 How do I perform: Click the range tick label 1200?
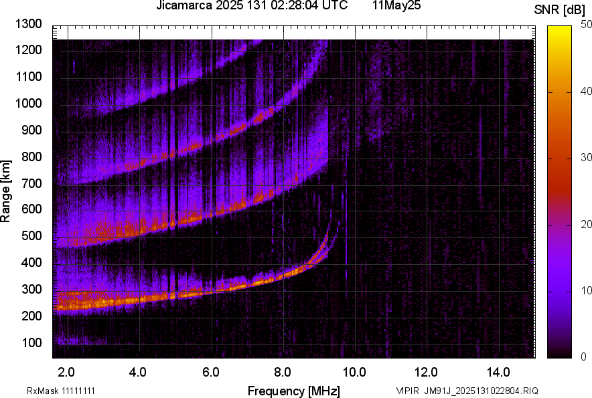tap(29, 49)
